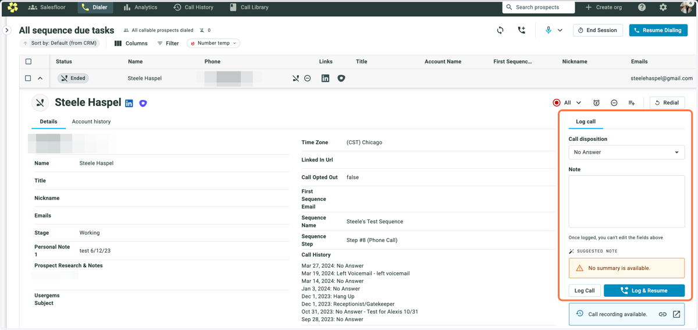Expand the All recording dropdown chevron
Screen dimensions: 698x330
tap(578, 102)
